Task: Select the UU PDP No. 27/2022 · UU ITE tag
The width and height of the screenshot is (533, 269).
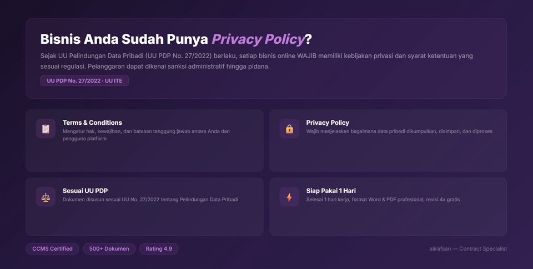Action: [x=84, y=81]
